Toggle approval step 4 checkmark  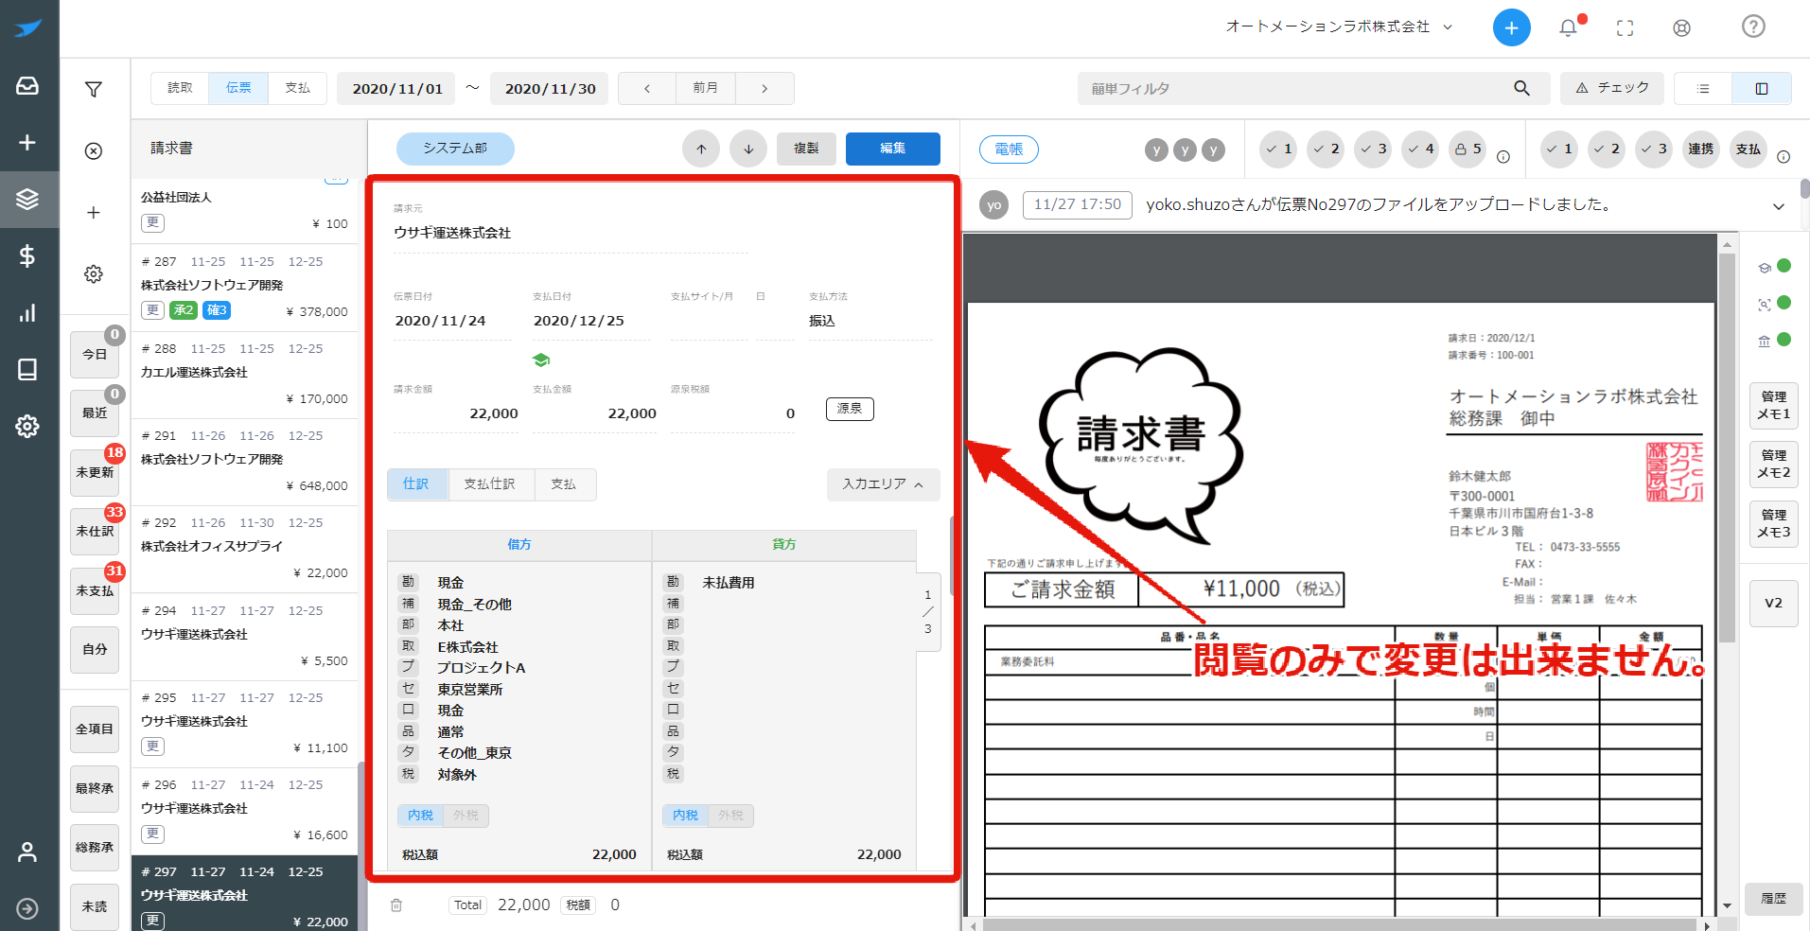[1420, 149]
